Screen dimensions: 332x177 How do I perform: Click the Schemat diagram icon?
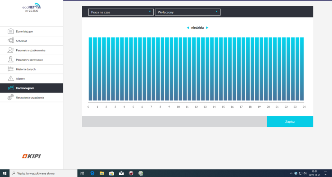click(x=11, y=41)
